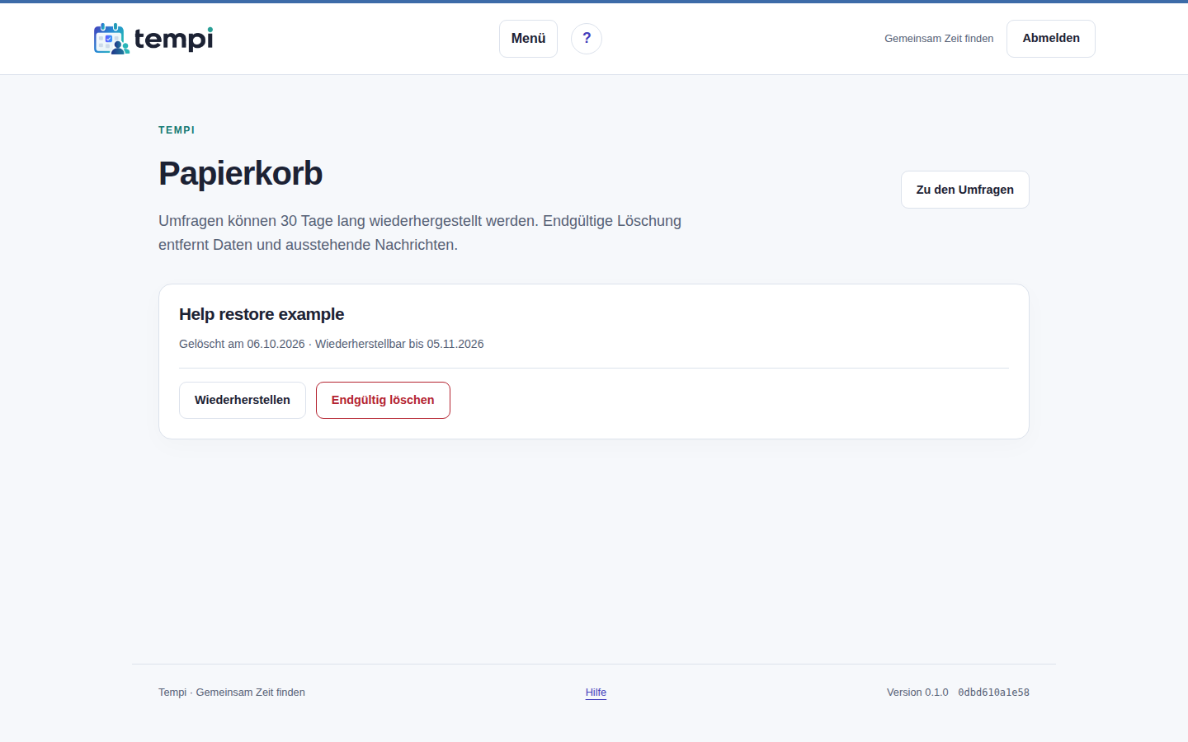Log out with the Abmelden button

pos(1051,39)
